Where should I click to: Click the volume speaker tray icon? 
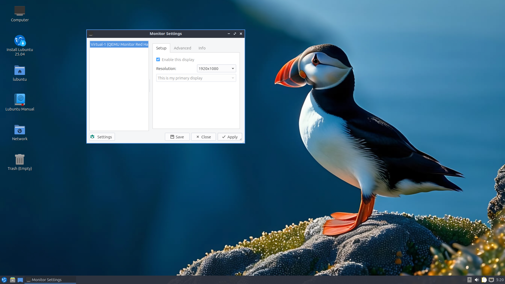pyautogui.click(x=477, y=280)
